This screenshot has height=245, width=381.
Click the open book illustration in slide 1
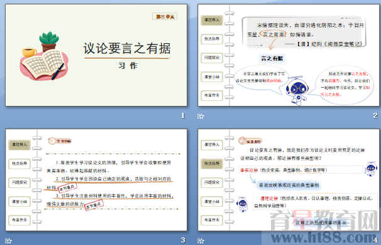point(44,64)
